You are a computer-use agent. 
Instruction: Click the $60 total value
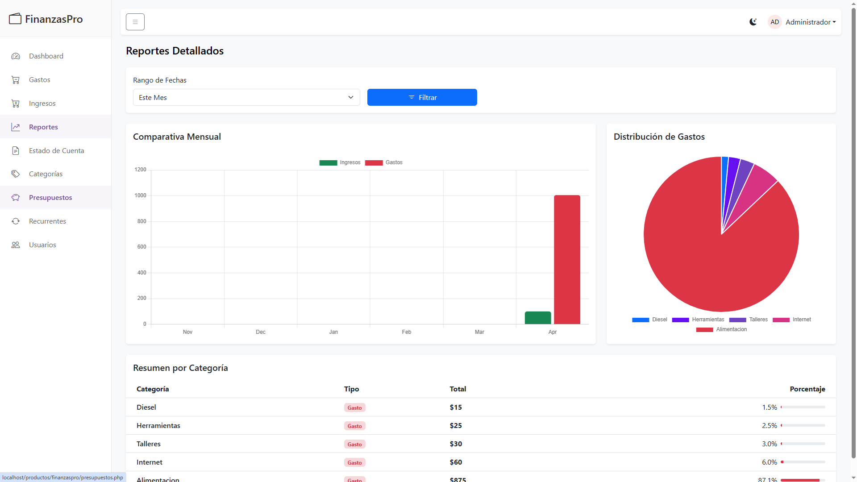tap(456, 462)
